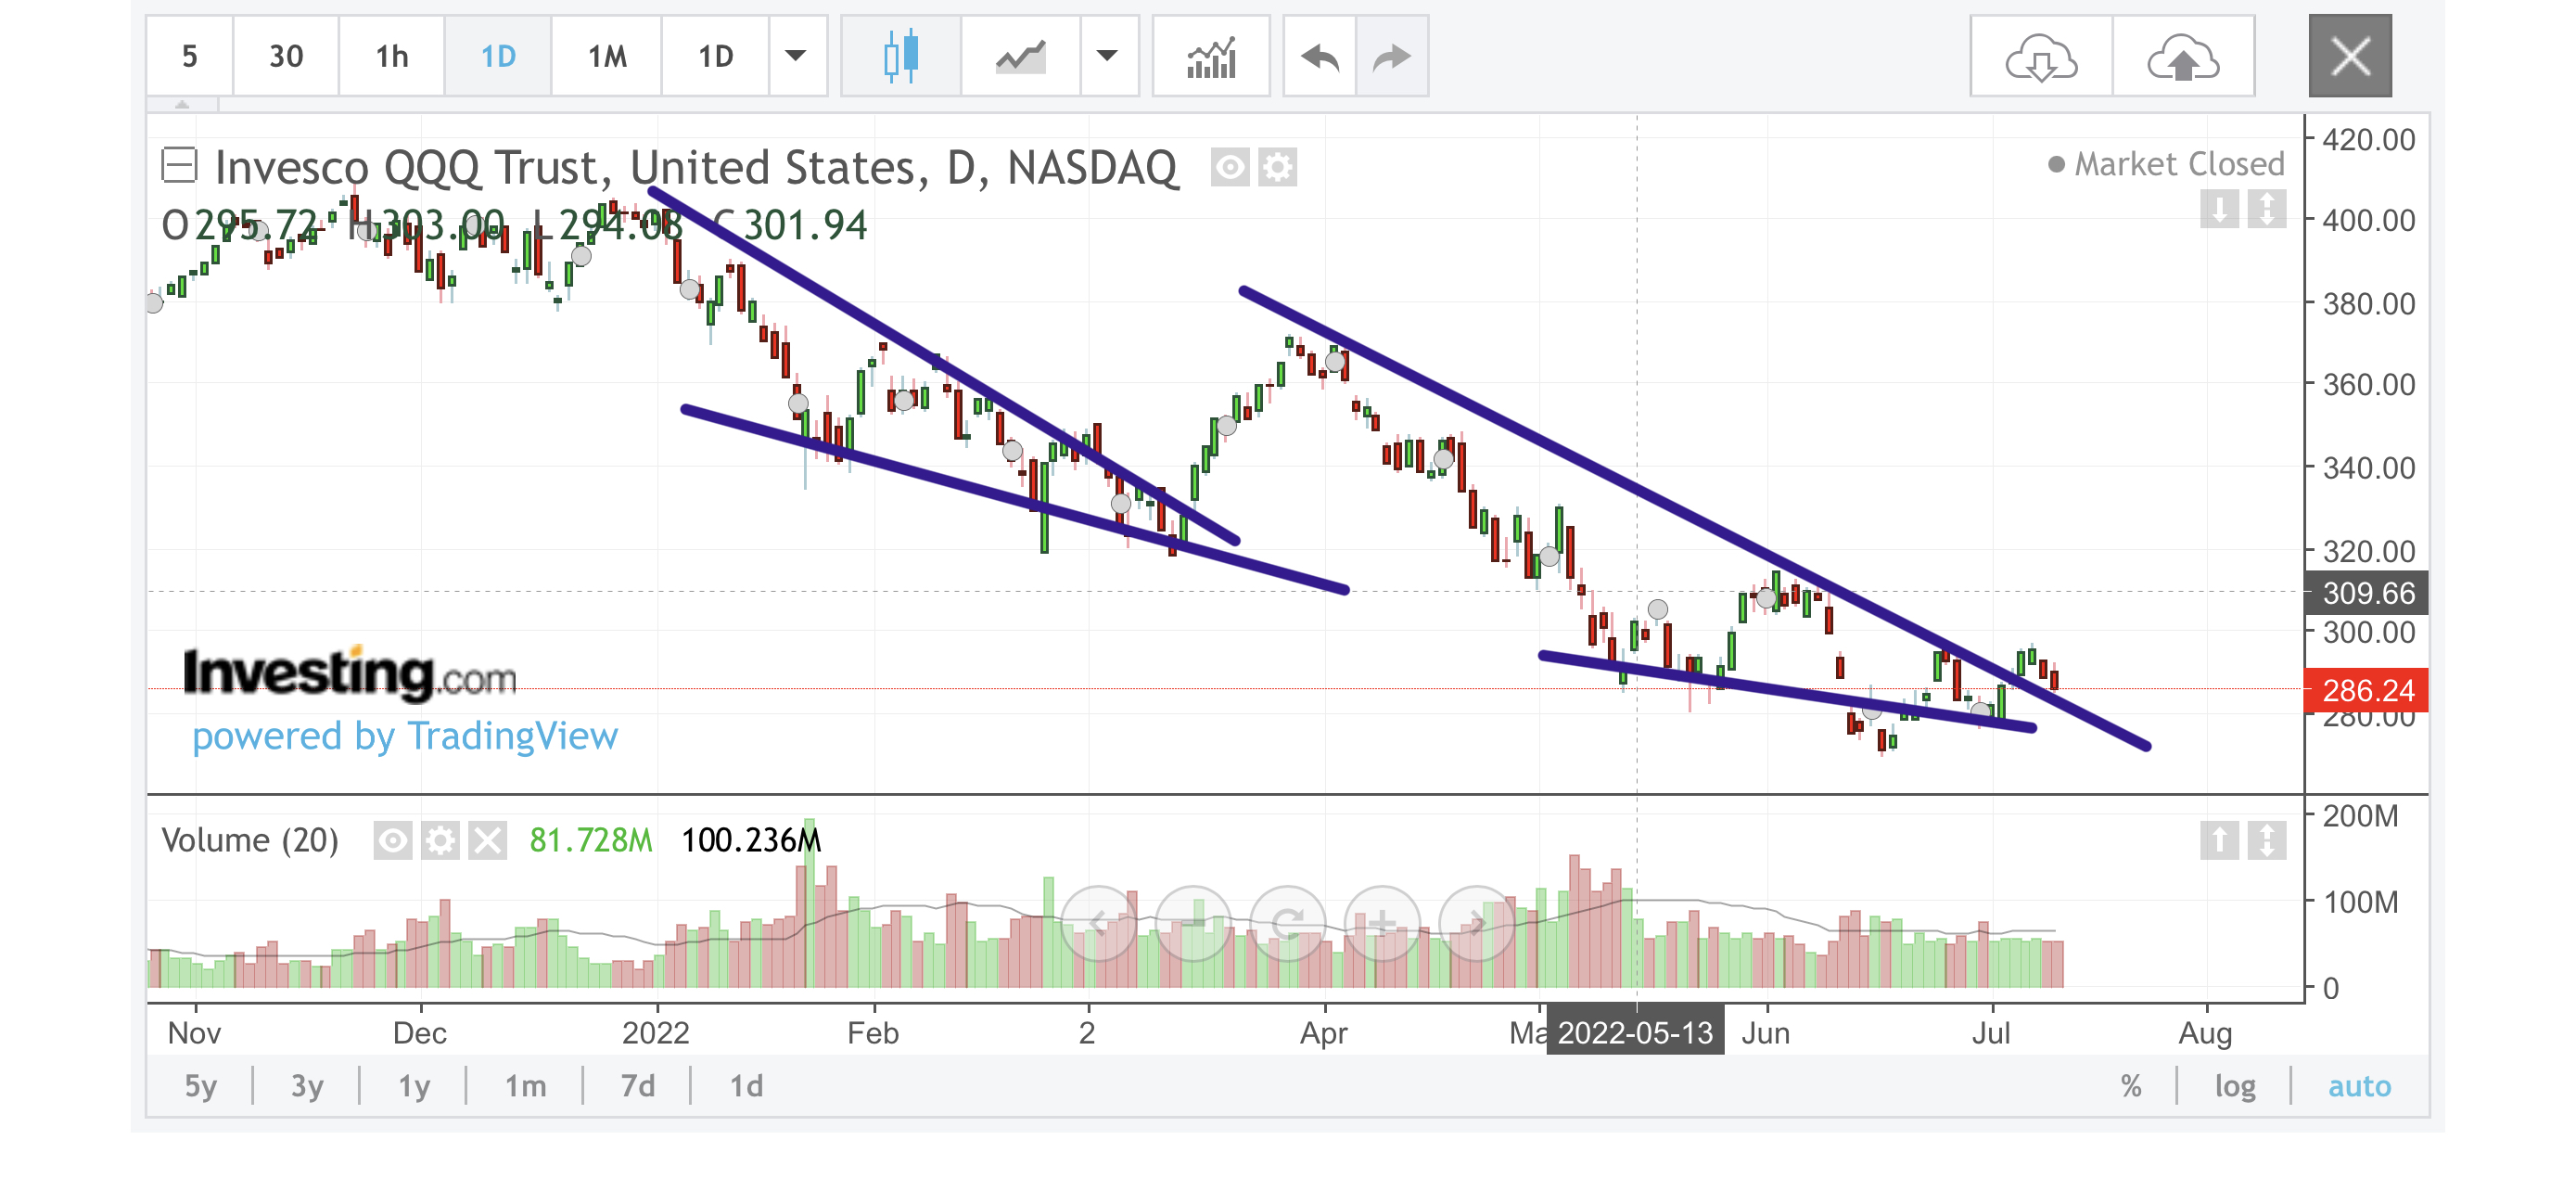Click the redo arrow icon
This screenshot has width=2576, height=1191.
tap(1391, 56)
